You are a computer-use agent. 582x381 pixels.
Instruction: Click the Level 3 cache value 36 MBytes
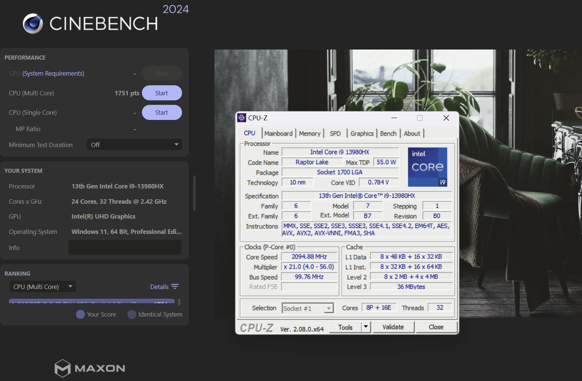(x=411, y=286)
